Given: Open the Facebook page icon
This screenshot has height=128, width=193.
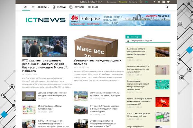Looking at the screenshot, I should 154,2.
